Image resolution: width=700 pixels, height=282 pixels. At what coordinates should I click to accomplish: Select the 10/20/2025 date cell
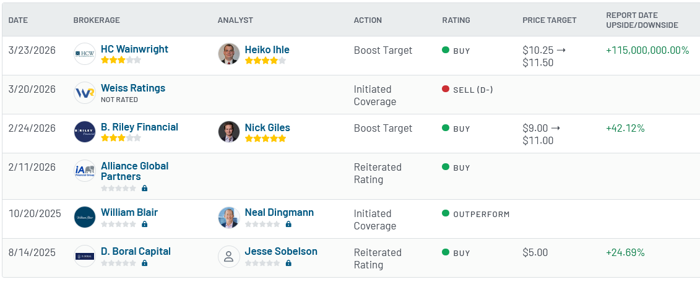tap(35, 213)
